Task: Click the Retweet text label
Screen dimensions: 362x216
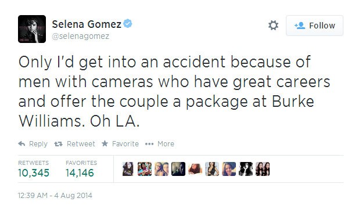Action: pos(81,144)
